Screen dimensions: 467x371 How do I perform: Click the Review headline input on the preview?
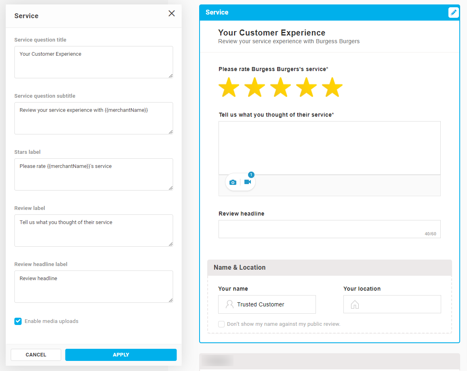pos(329,229)
